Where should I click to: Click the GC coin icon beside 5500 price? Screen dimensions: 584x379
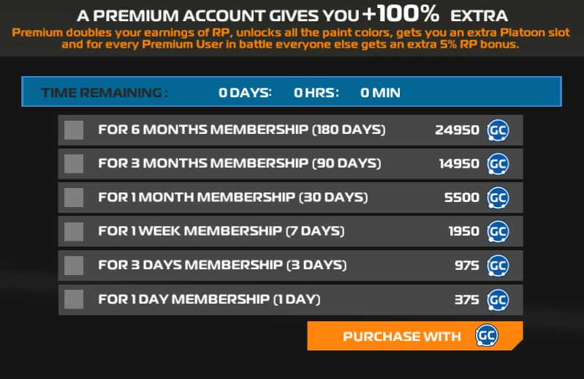(x=498, y=198)
